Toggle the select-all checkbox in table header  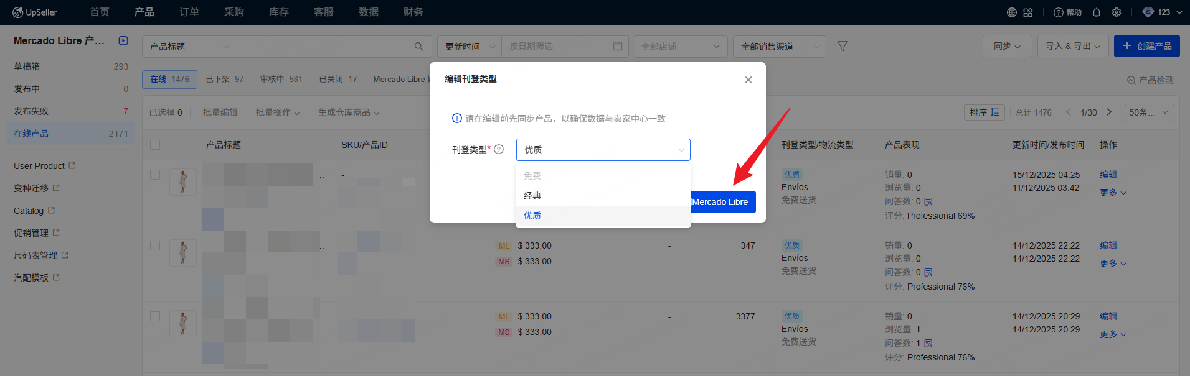pos(155,145)
